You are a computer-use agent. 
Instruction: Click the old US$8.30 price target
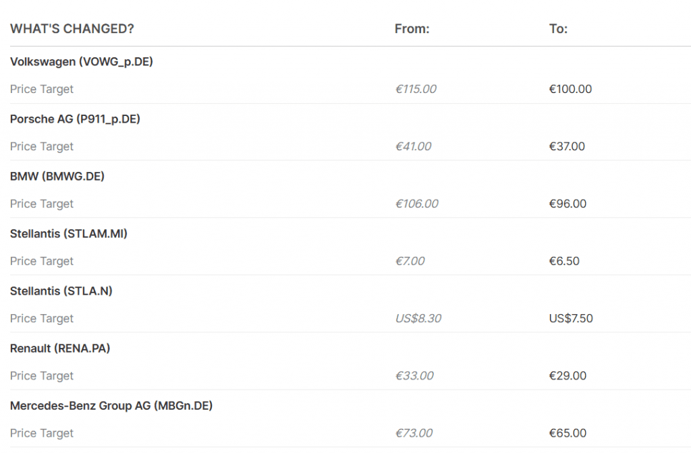(418, 318)
